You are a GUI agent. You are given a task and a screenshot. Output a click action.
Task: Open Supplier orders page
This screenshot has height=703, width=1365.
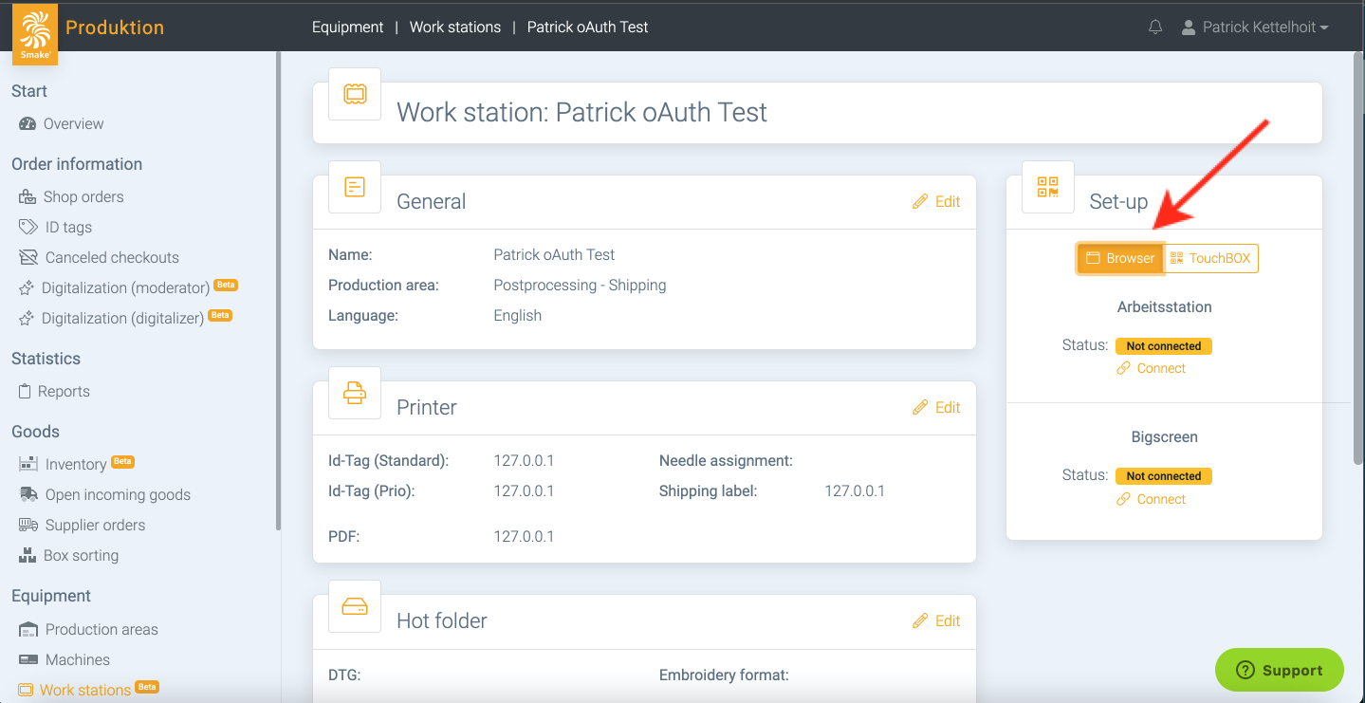[x=96, y=526]
